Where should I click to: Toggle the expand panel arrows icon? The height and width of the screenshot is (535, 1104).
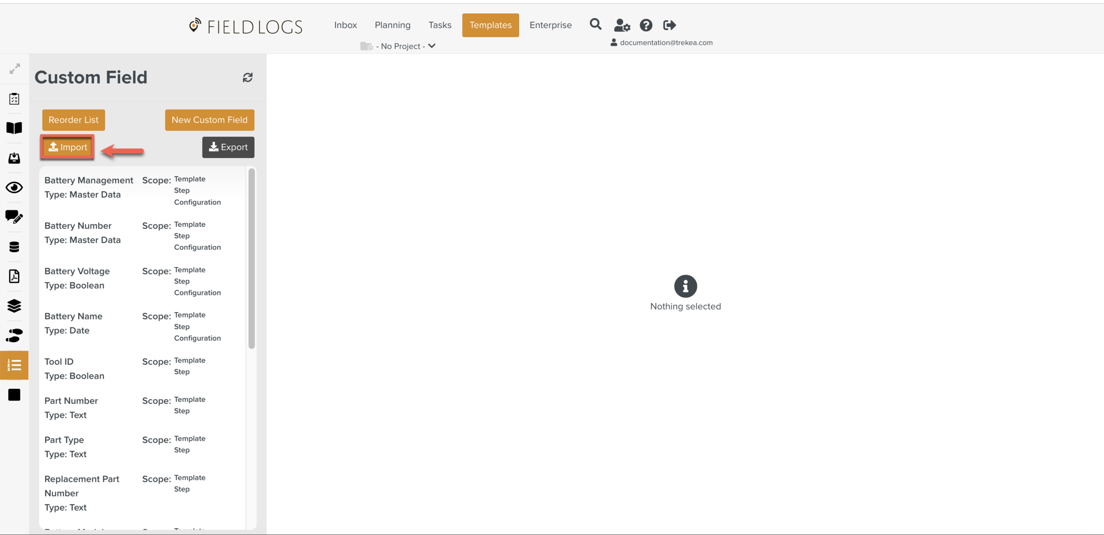click(x=15, y=68)
